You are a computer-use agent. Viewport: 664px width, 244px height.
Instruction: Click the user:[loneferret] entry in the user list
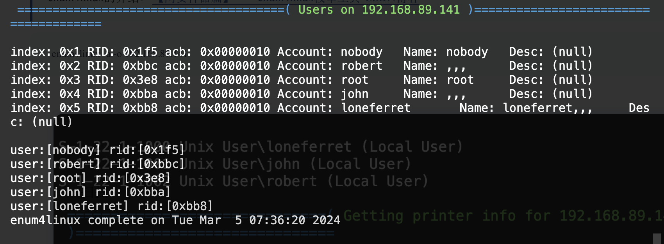[70, 206]
